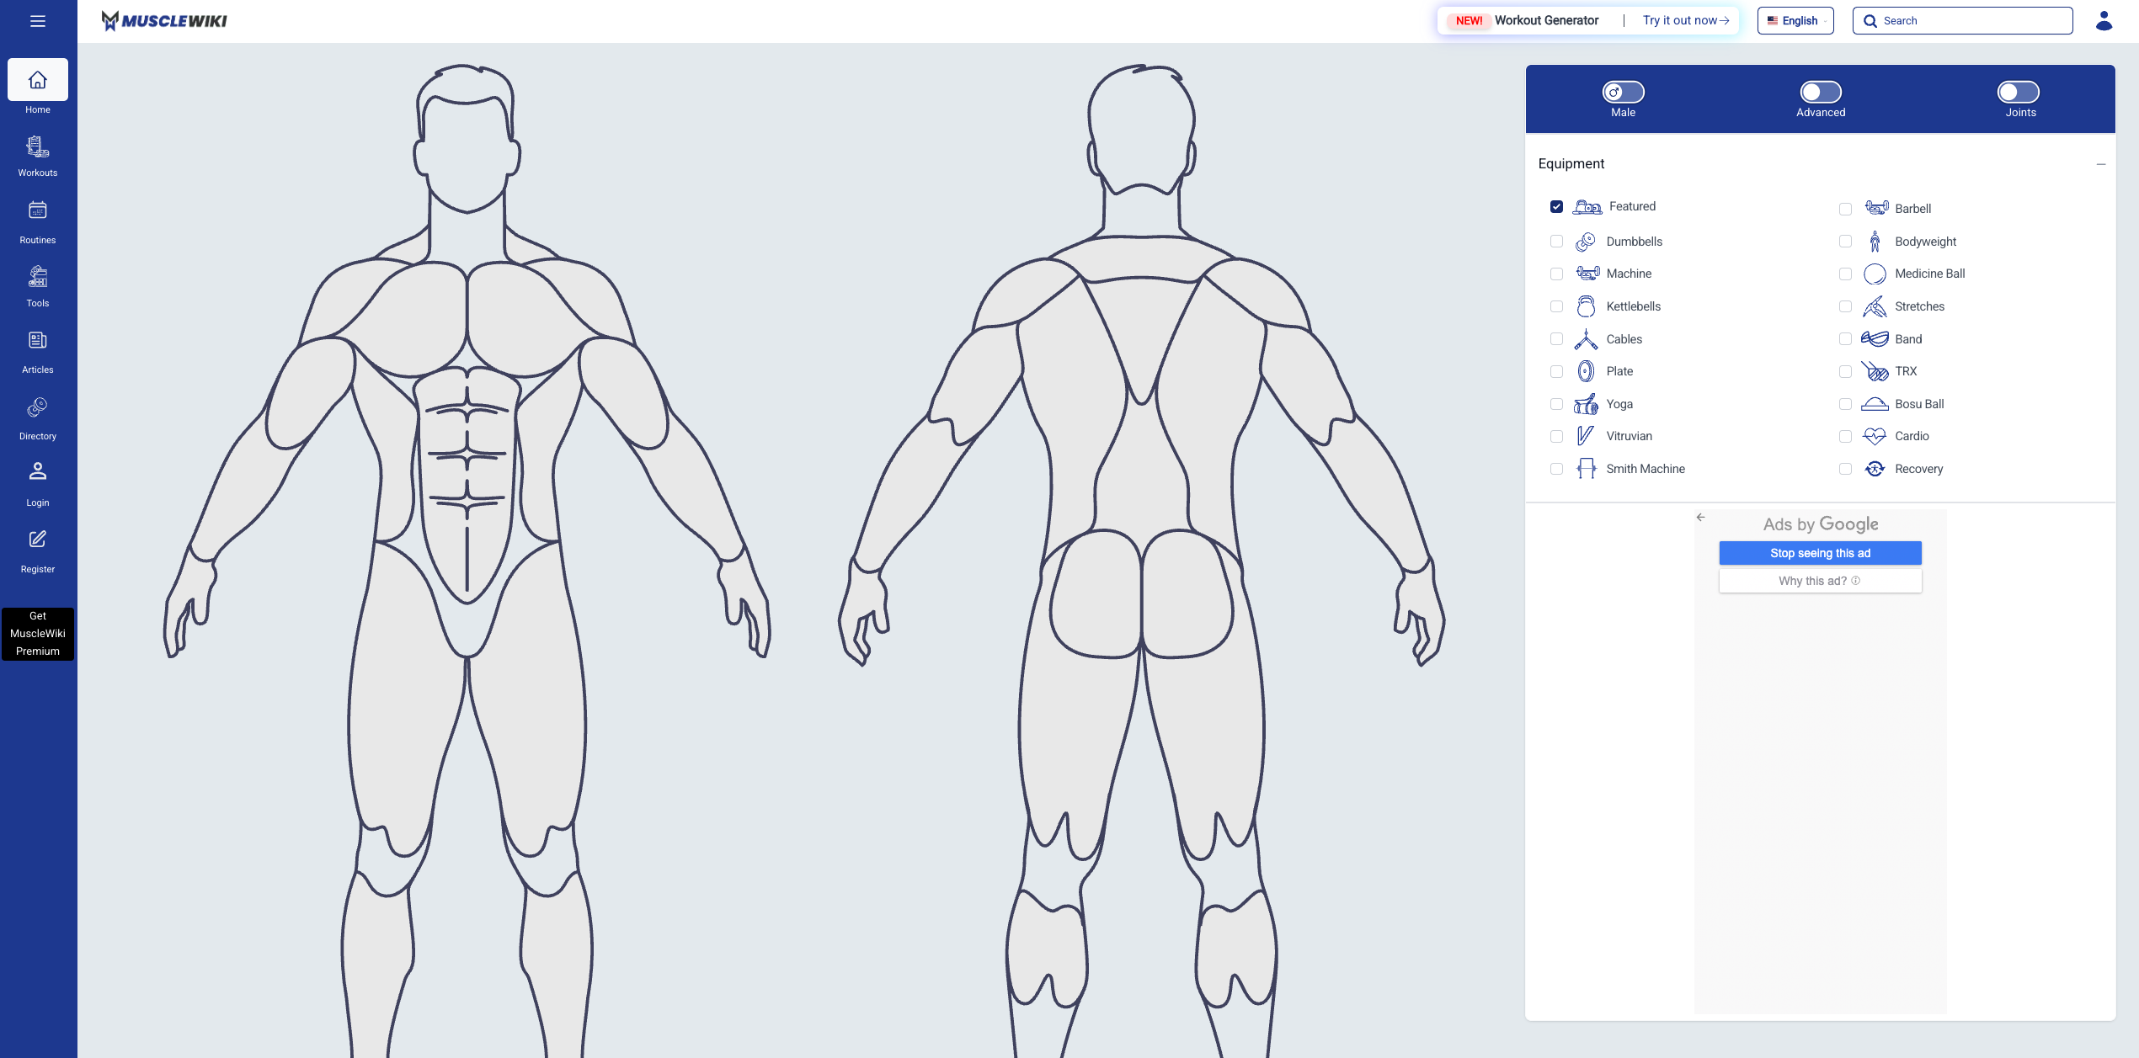Turn on the Joints toggle

(x=2019, y=92)
